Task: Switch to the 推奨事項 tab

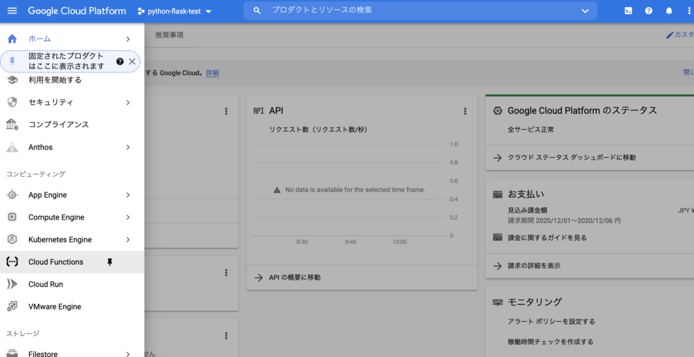Action: pyautogui.click(x=169, y=35)
